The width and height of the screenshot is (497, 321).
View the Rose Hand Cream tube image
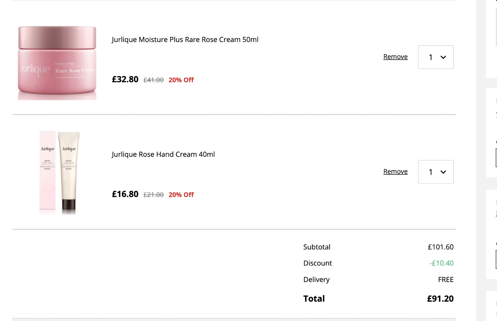point(59,173)
